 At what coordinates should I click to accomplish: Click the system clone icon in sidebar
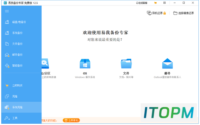(7, 107)
